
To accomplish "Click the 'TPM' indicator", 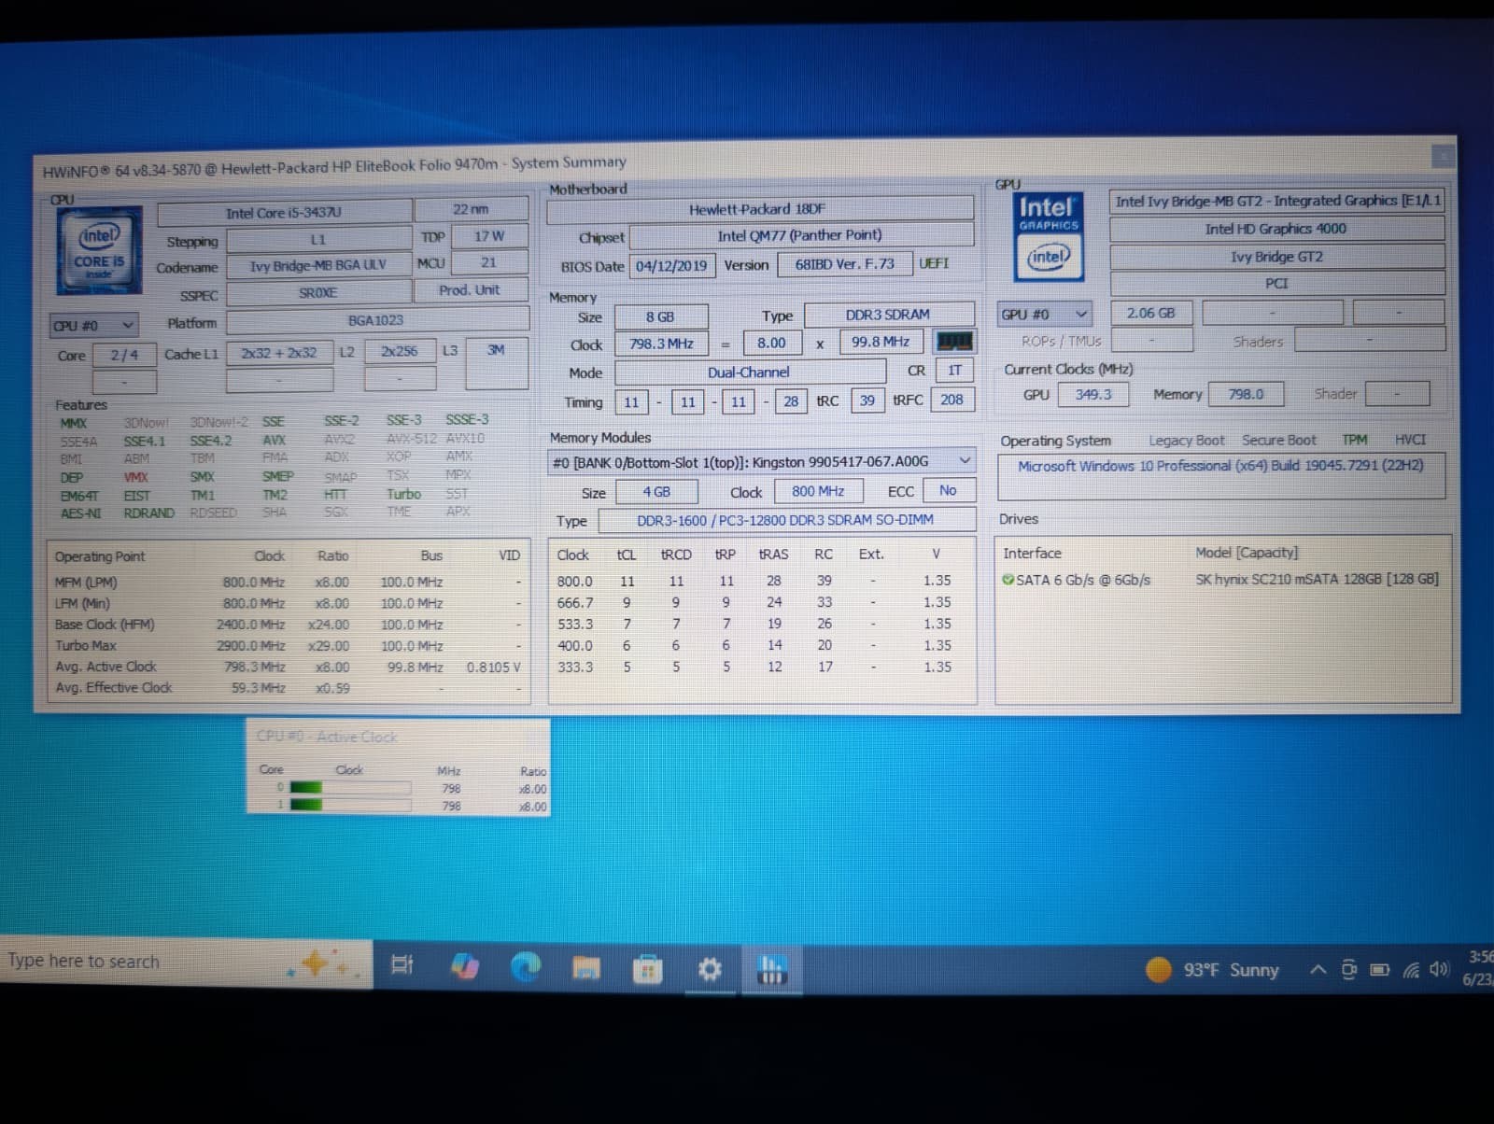I will 1355,439.
